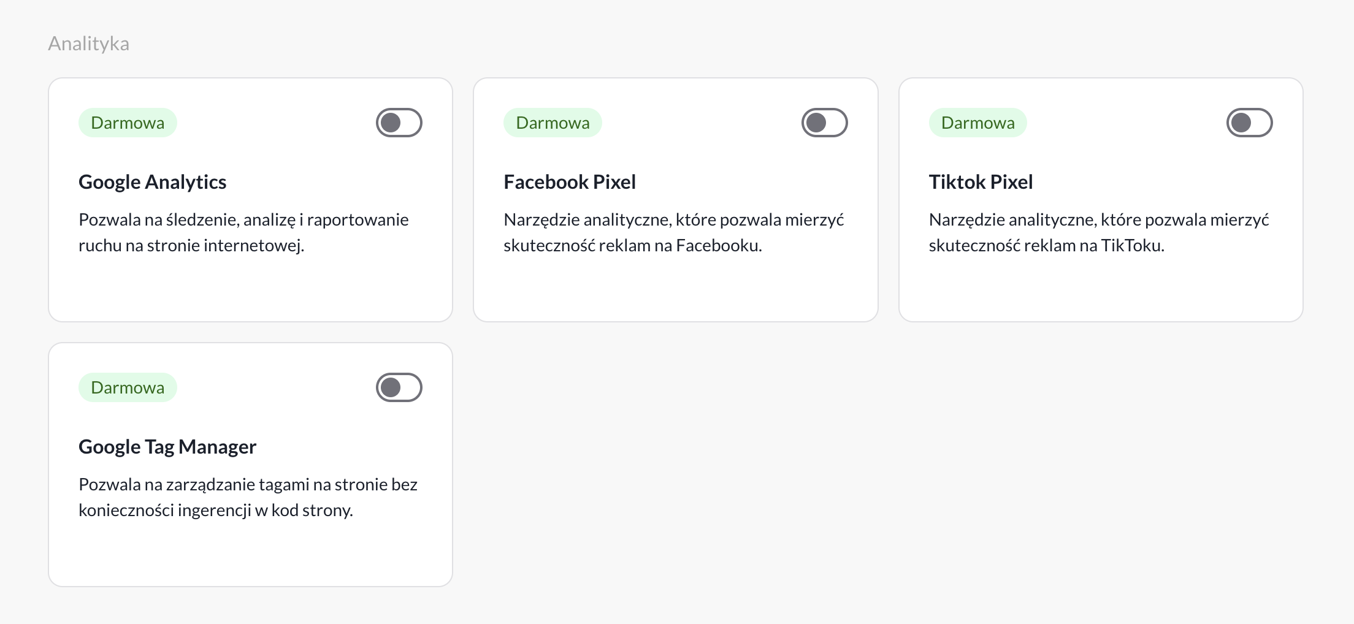Click the Google Tag Manager description text
The width and height of the screenshot is (1354, 624).
248,497
